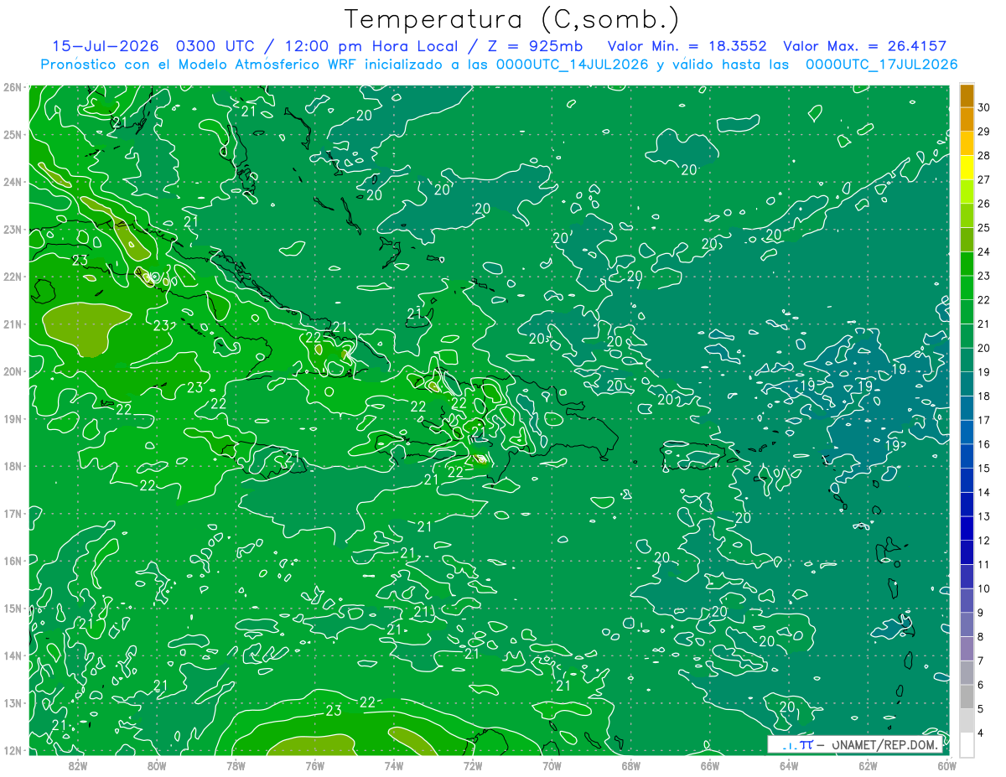Click the "Valor Min. = 18.3552" readout
The height and width of the screenshot is (777, 1006).
(687, 46)
